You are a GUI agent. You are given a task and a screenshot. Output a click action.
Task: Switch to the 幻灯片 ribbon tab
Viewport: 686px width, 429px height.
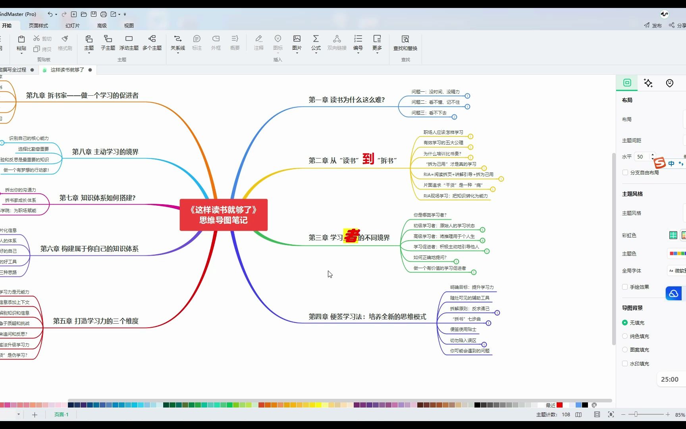click(x=73, y=25)
